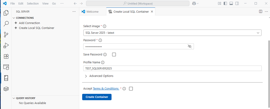Open the Explorer view in activity bar

(6, 13)
